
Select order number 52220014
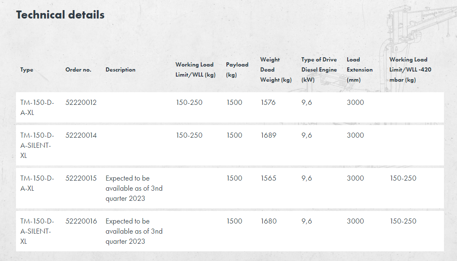pos(81,136)
